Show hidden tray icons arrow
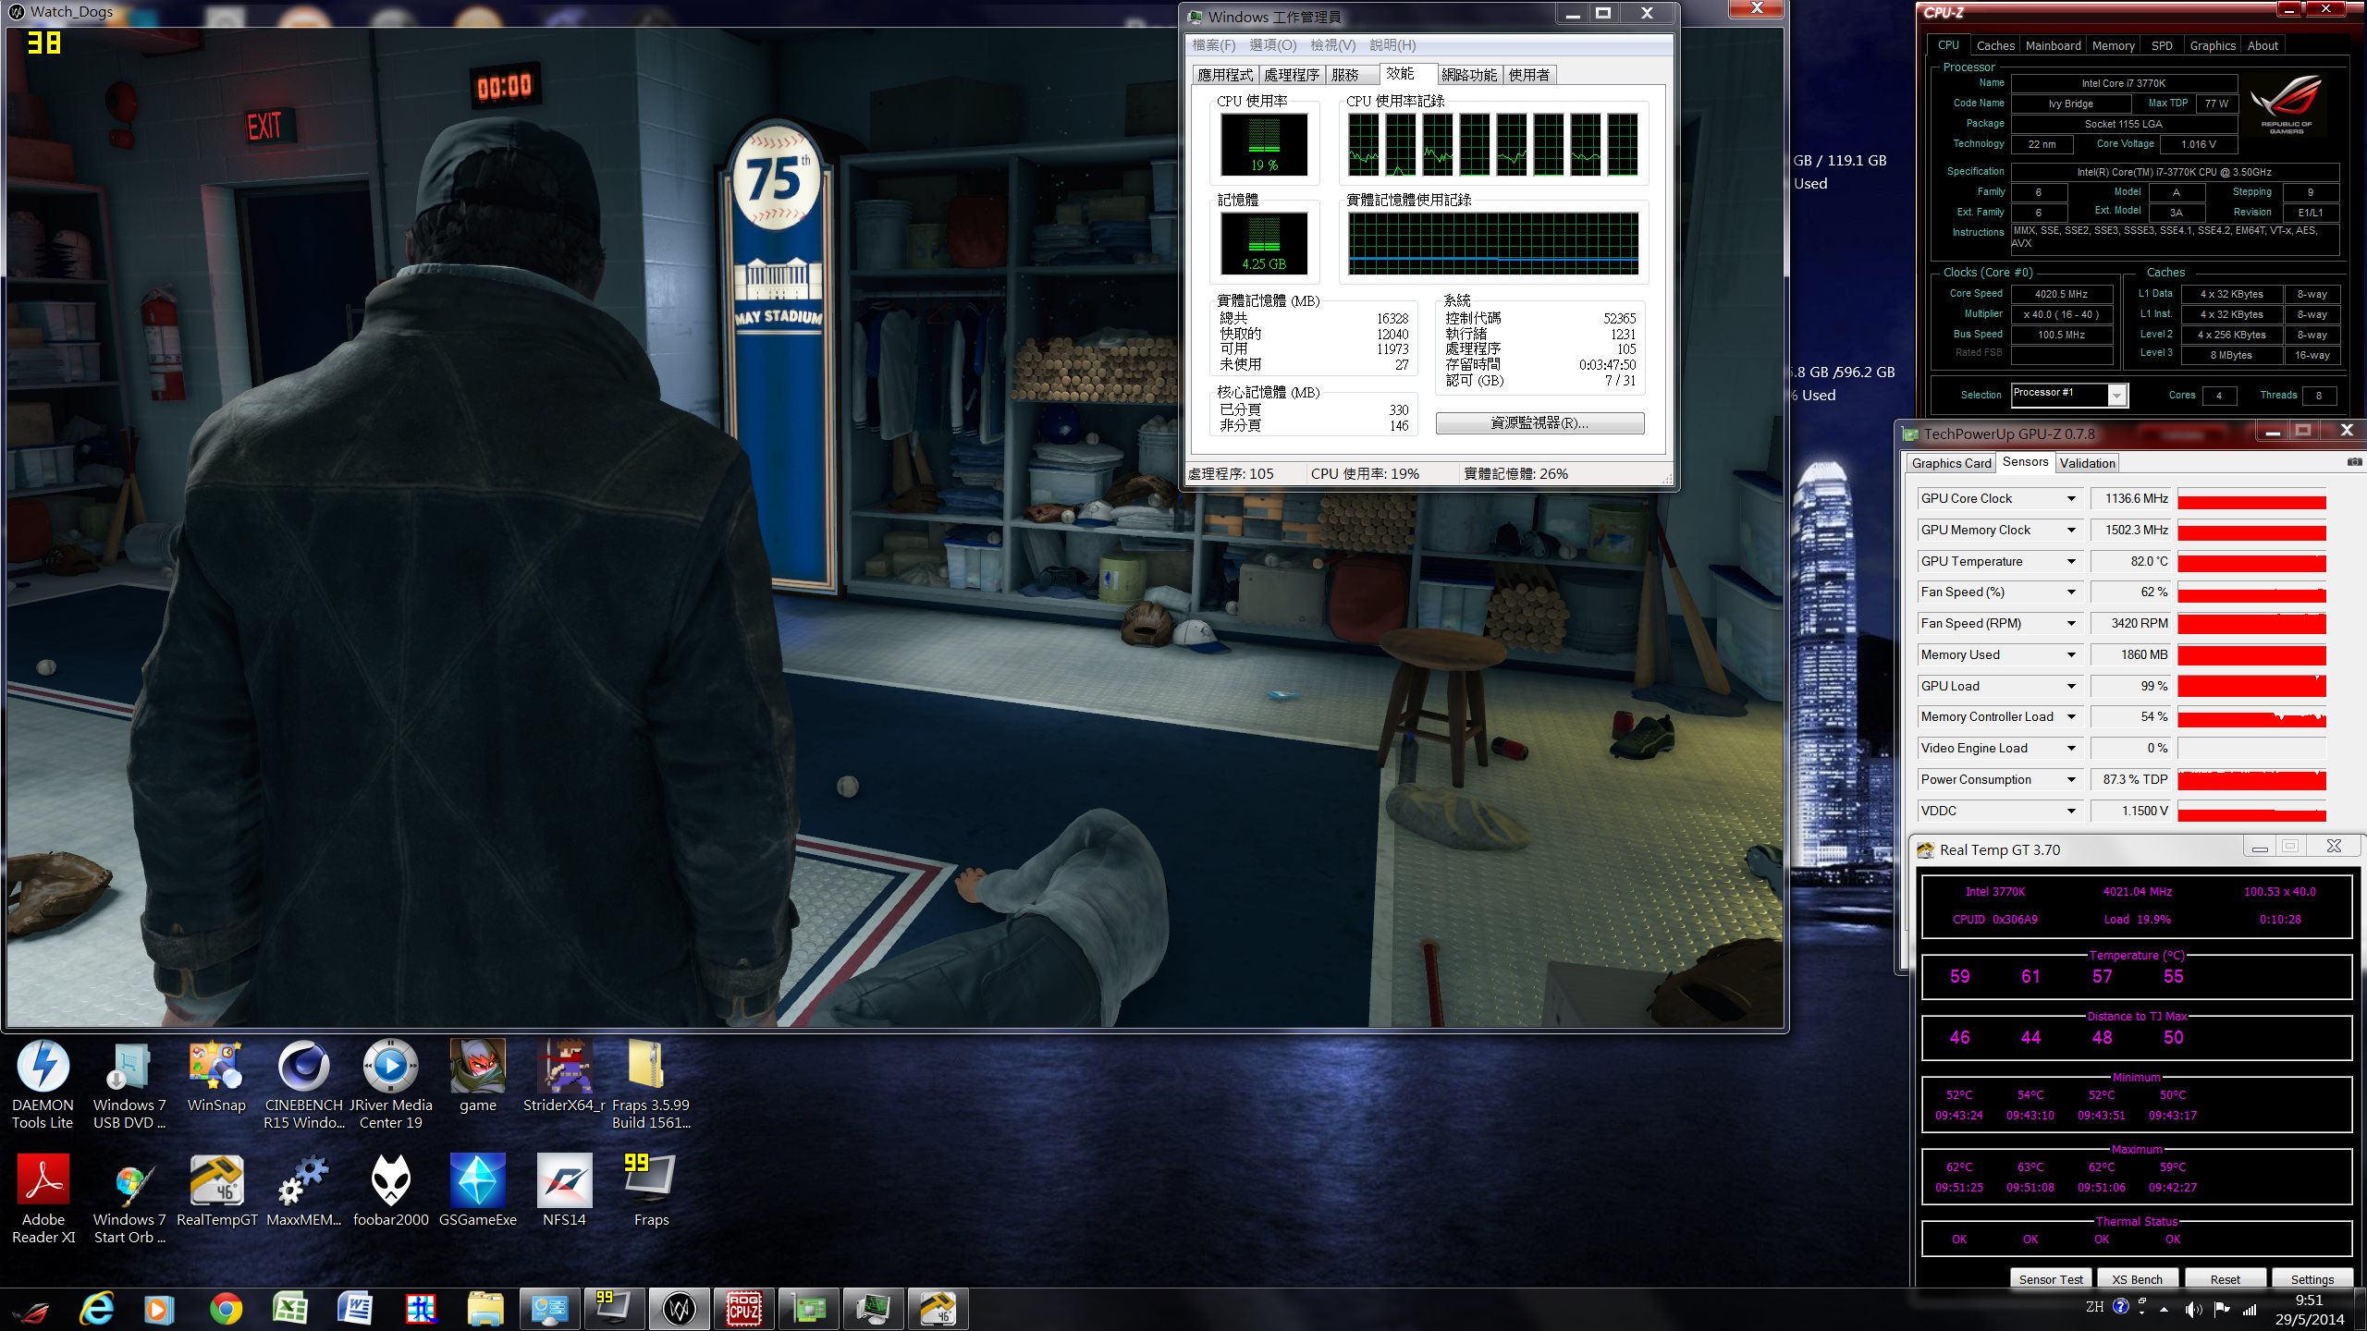Screen dimensions: 2367x1331 2164,1310
